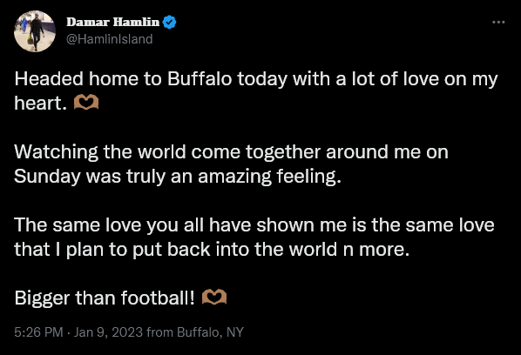The height and width of the screenshot is (355, 521).
Task: Click heart-hands emoji after 'Bigger than football!'
Action: pyautogui.click(x=214, y=297)
